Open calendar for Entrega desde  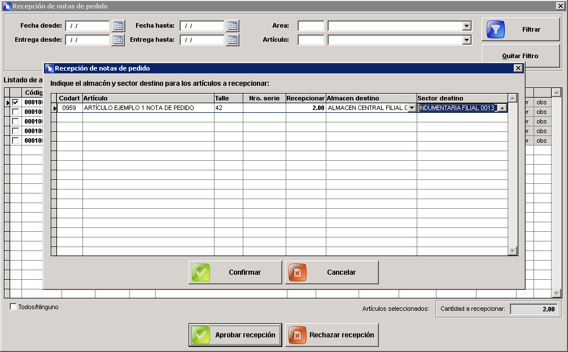tap(118, 40)
